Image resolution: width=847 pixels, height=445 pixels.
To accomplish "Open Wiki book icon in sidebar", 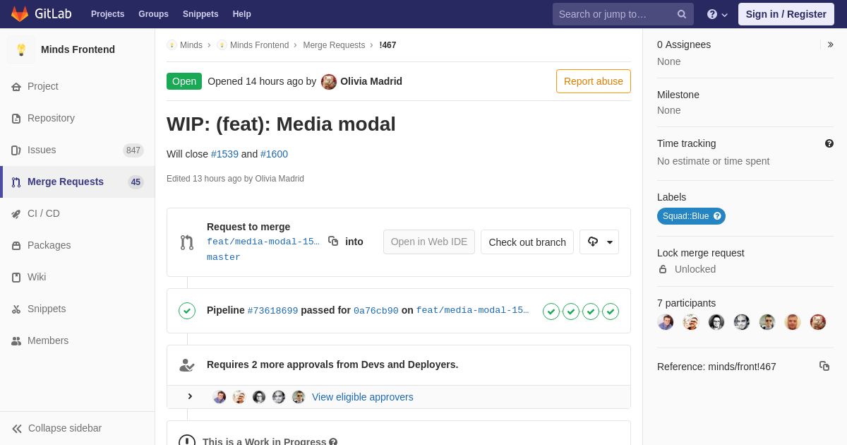I will pos(16,278).
